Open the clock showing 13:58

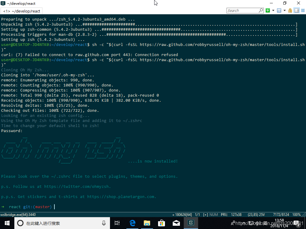pos(279,223)
